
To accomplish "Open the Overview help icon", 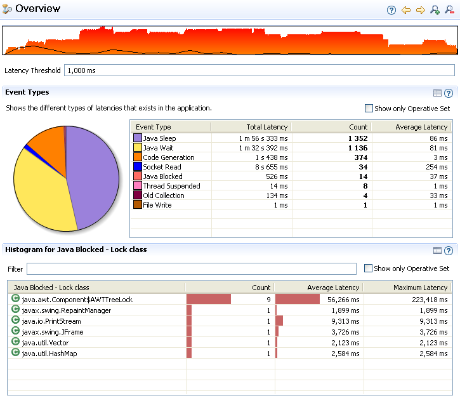I will click(x=391, y=10).
